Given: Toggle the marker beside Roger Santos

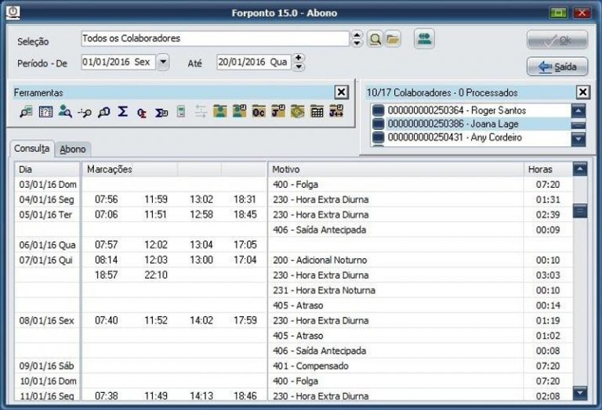Looking at the screenshot, I should pyautogui.click(x=378, y=111).
